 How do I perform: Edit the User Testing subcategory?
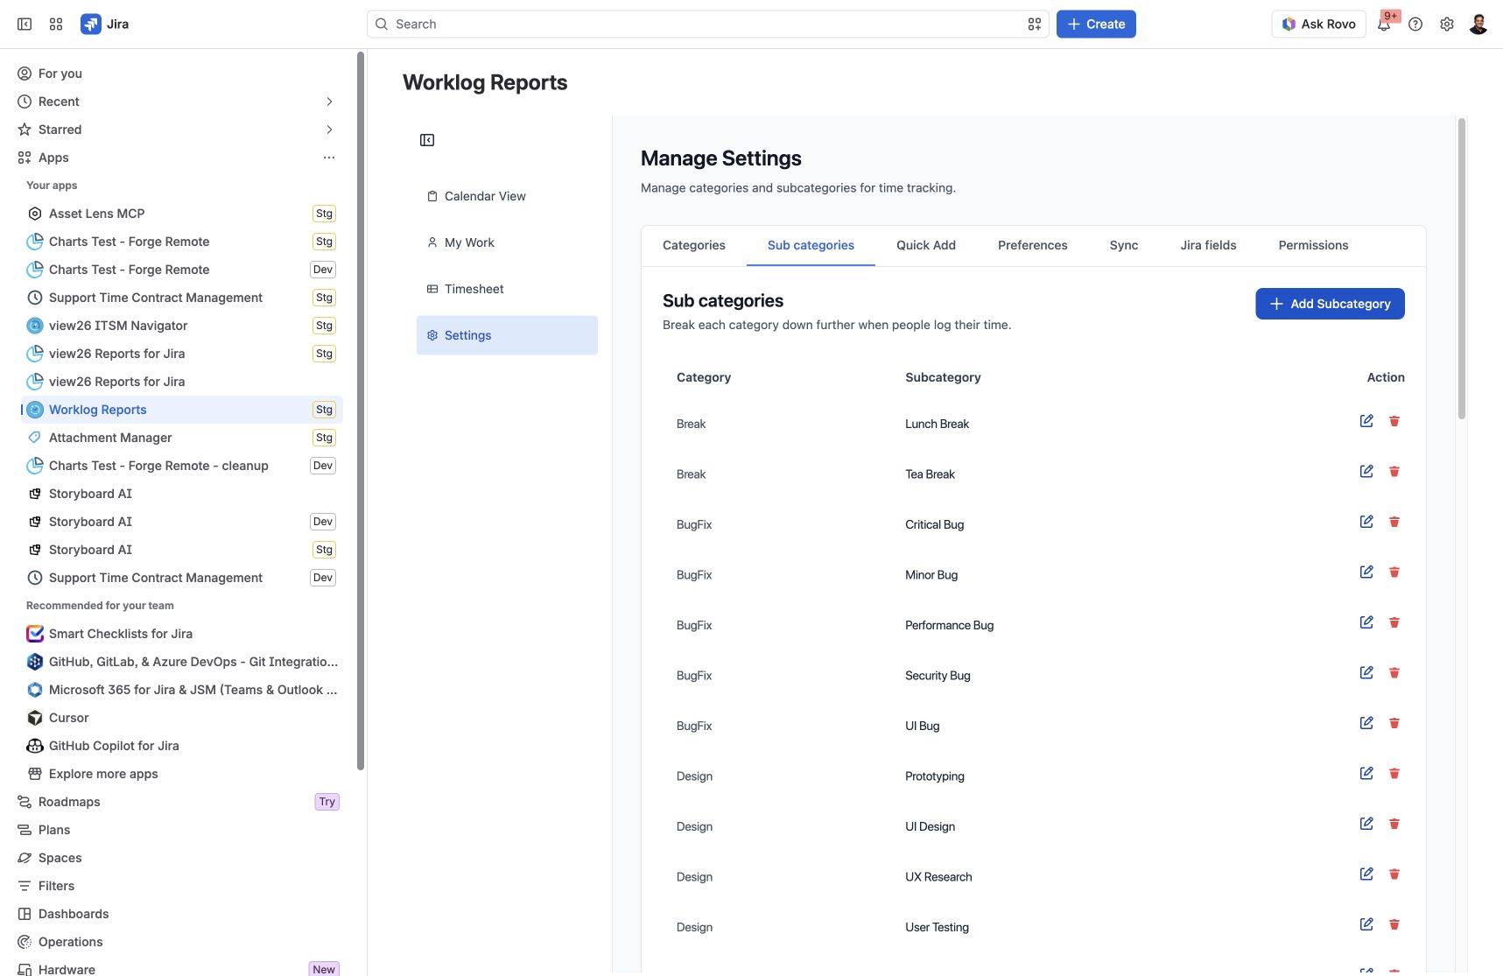point(1366,924)
